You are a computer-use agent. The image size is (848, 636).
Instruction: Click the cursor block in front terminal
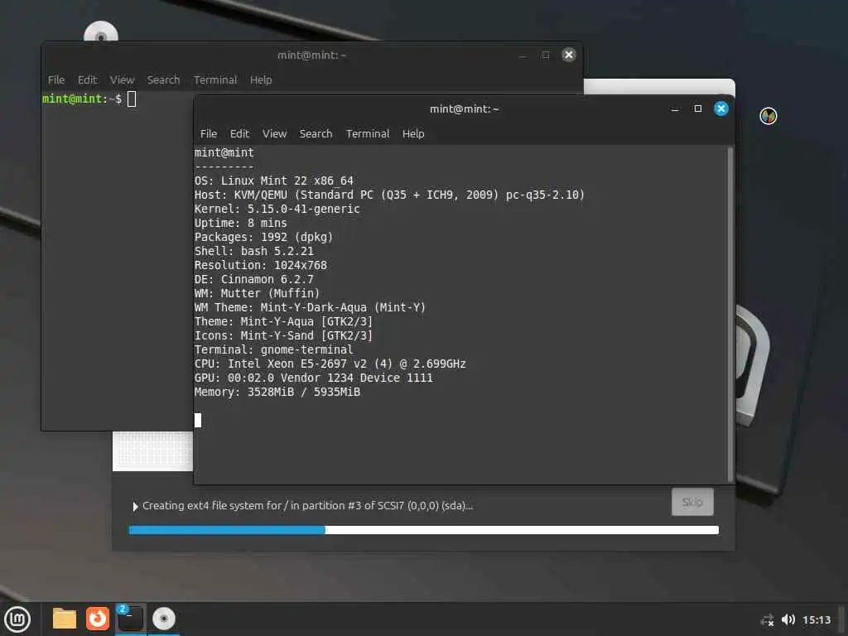click(198, 420)
